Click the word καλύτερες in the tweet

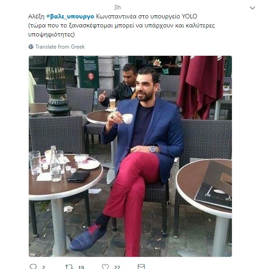200,26
